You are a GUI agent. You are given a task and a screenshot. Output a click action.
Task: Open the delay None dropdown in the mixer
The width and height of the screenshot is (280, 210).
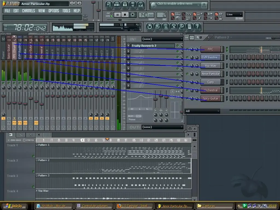(135, 119)
